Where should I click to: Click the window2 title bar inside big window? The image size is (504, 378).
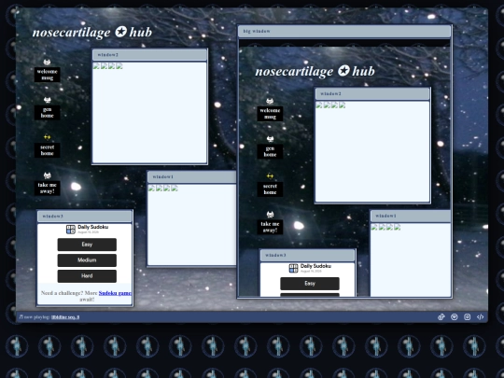[x=372, y=94]
